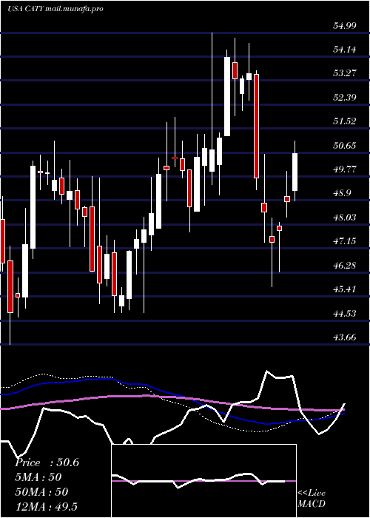Click the 49.77 price axis label
Image resolution: width=370 pixels, height=518 pixels.
coord(345,169)
